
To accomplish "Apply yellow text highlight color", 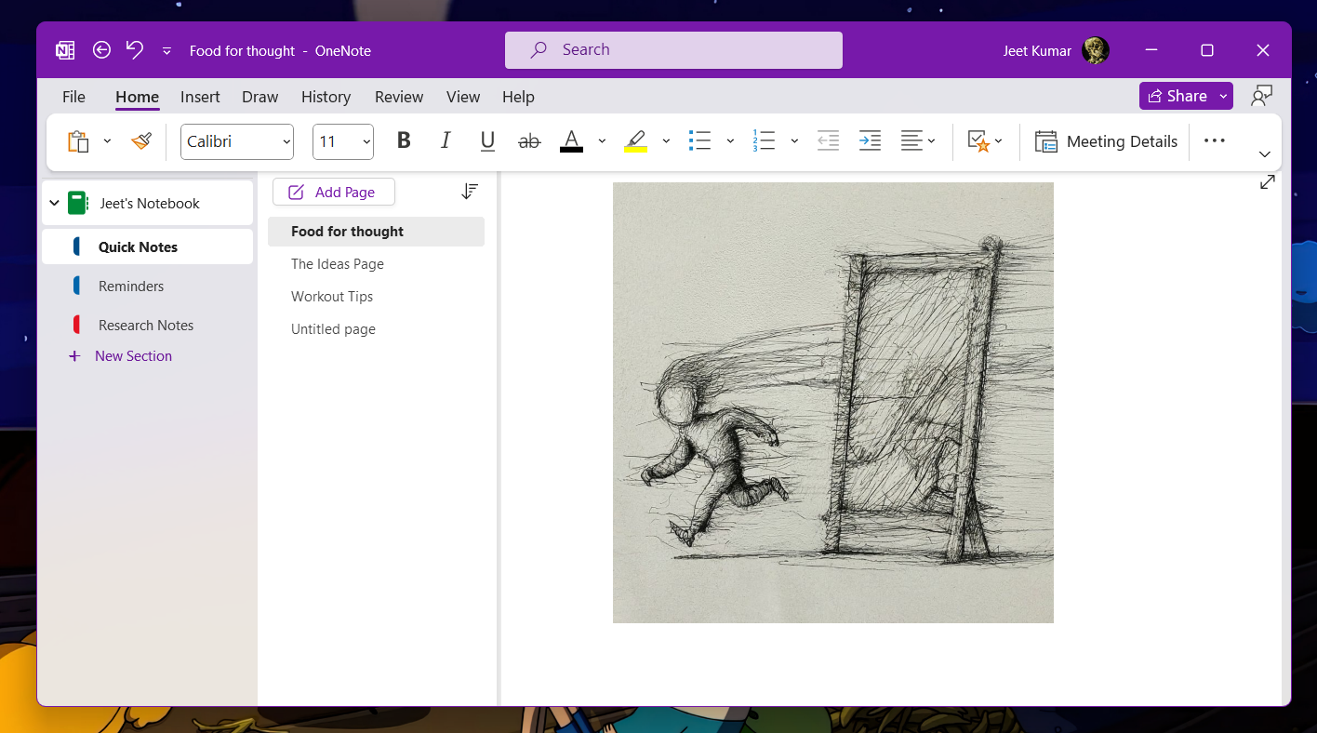I will [635, 141].
